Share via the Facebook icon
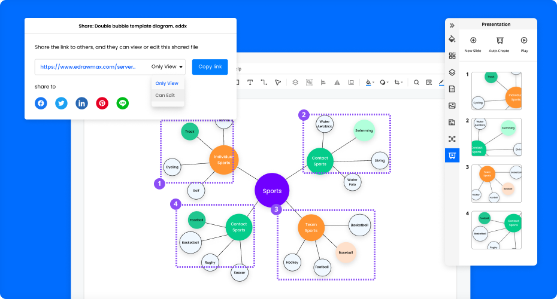557x299 pixels. click(x=41, y=103)
